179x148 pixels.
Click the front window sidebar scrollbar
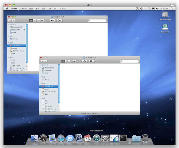click(59, 84)
